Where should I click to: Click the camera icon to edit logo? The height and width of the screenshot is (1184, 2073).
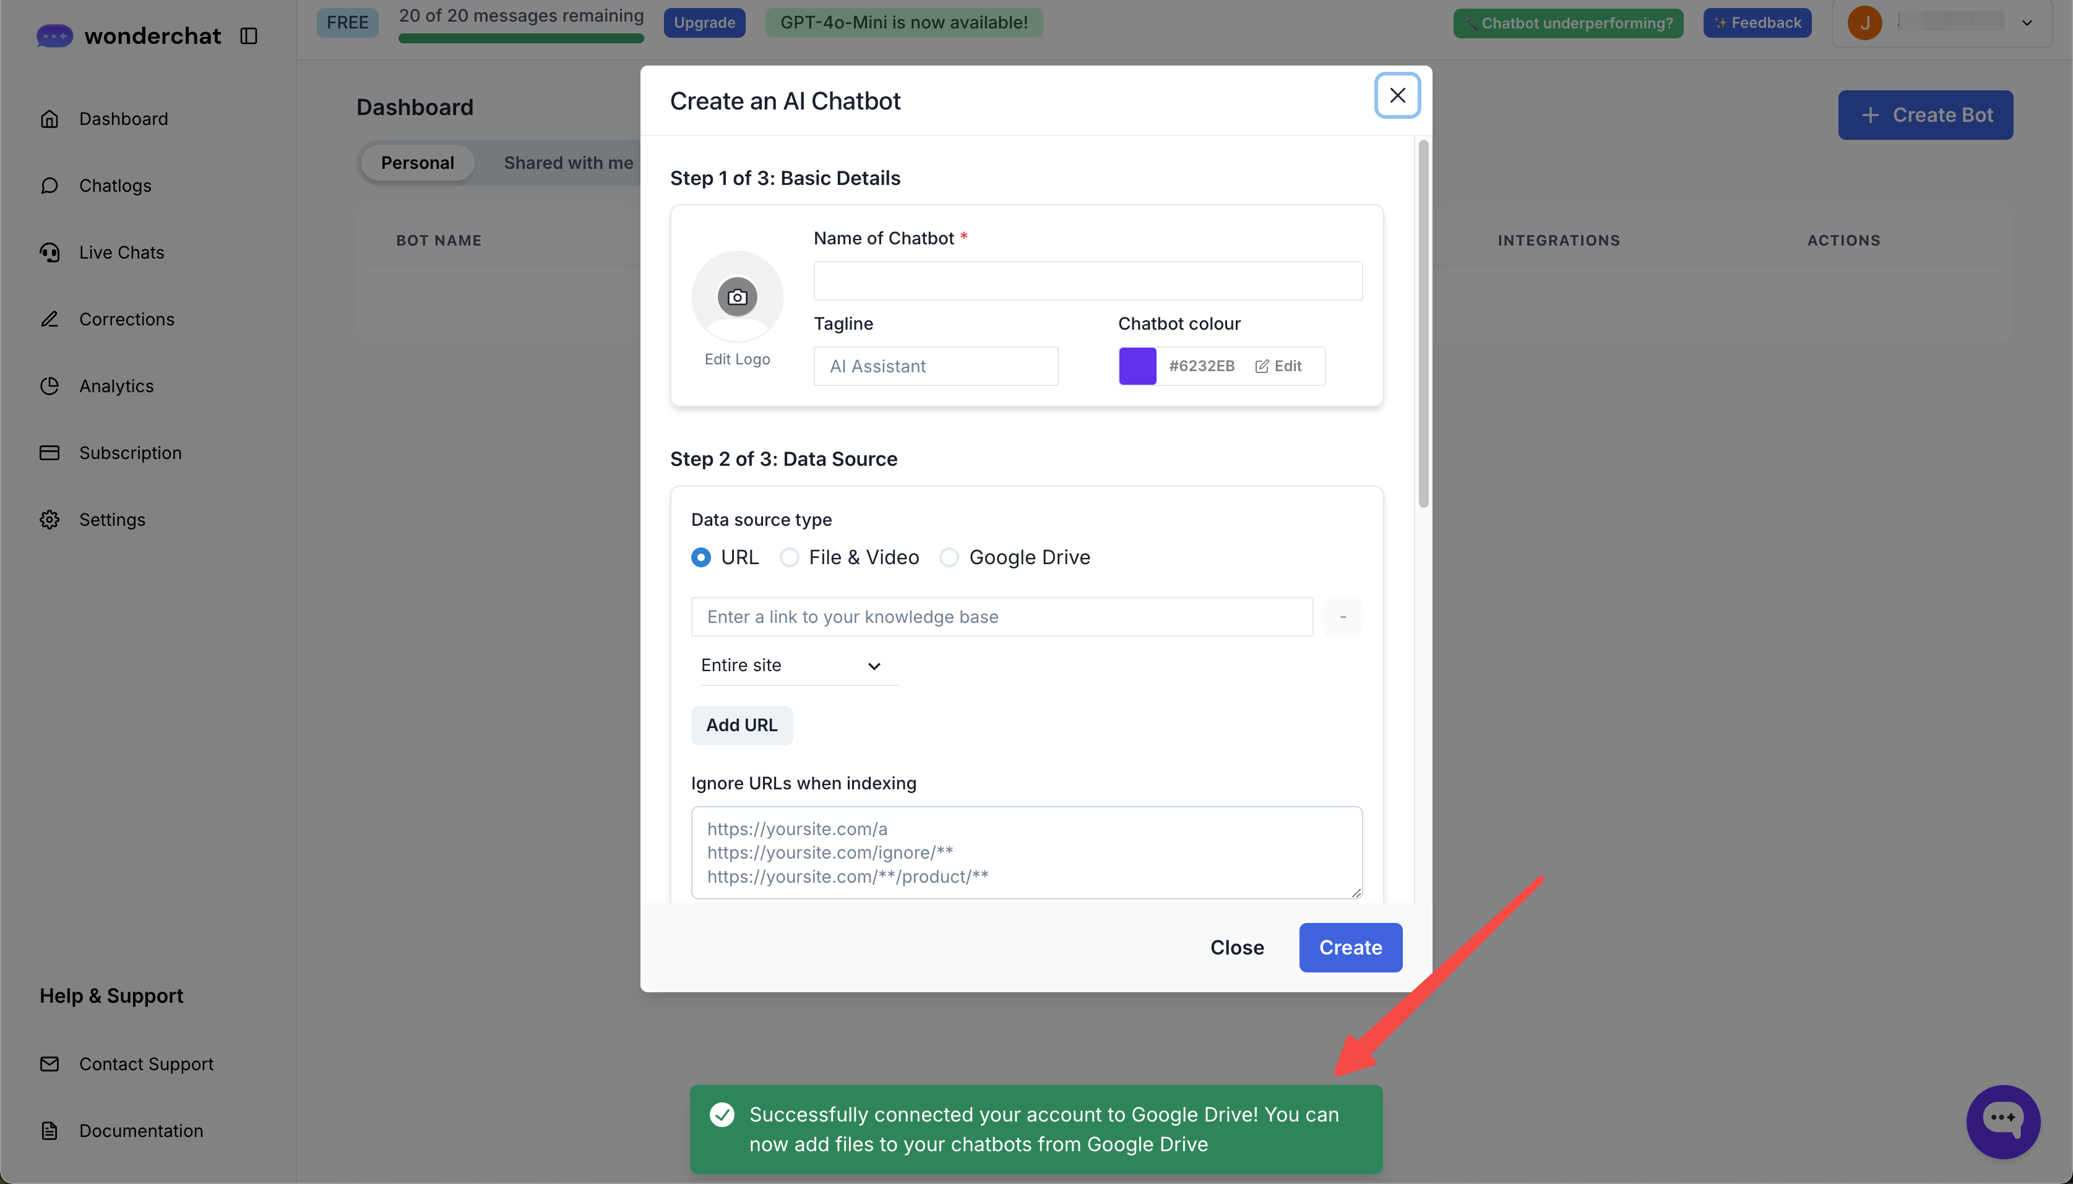coord(737,297)
